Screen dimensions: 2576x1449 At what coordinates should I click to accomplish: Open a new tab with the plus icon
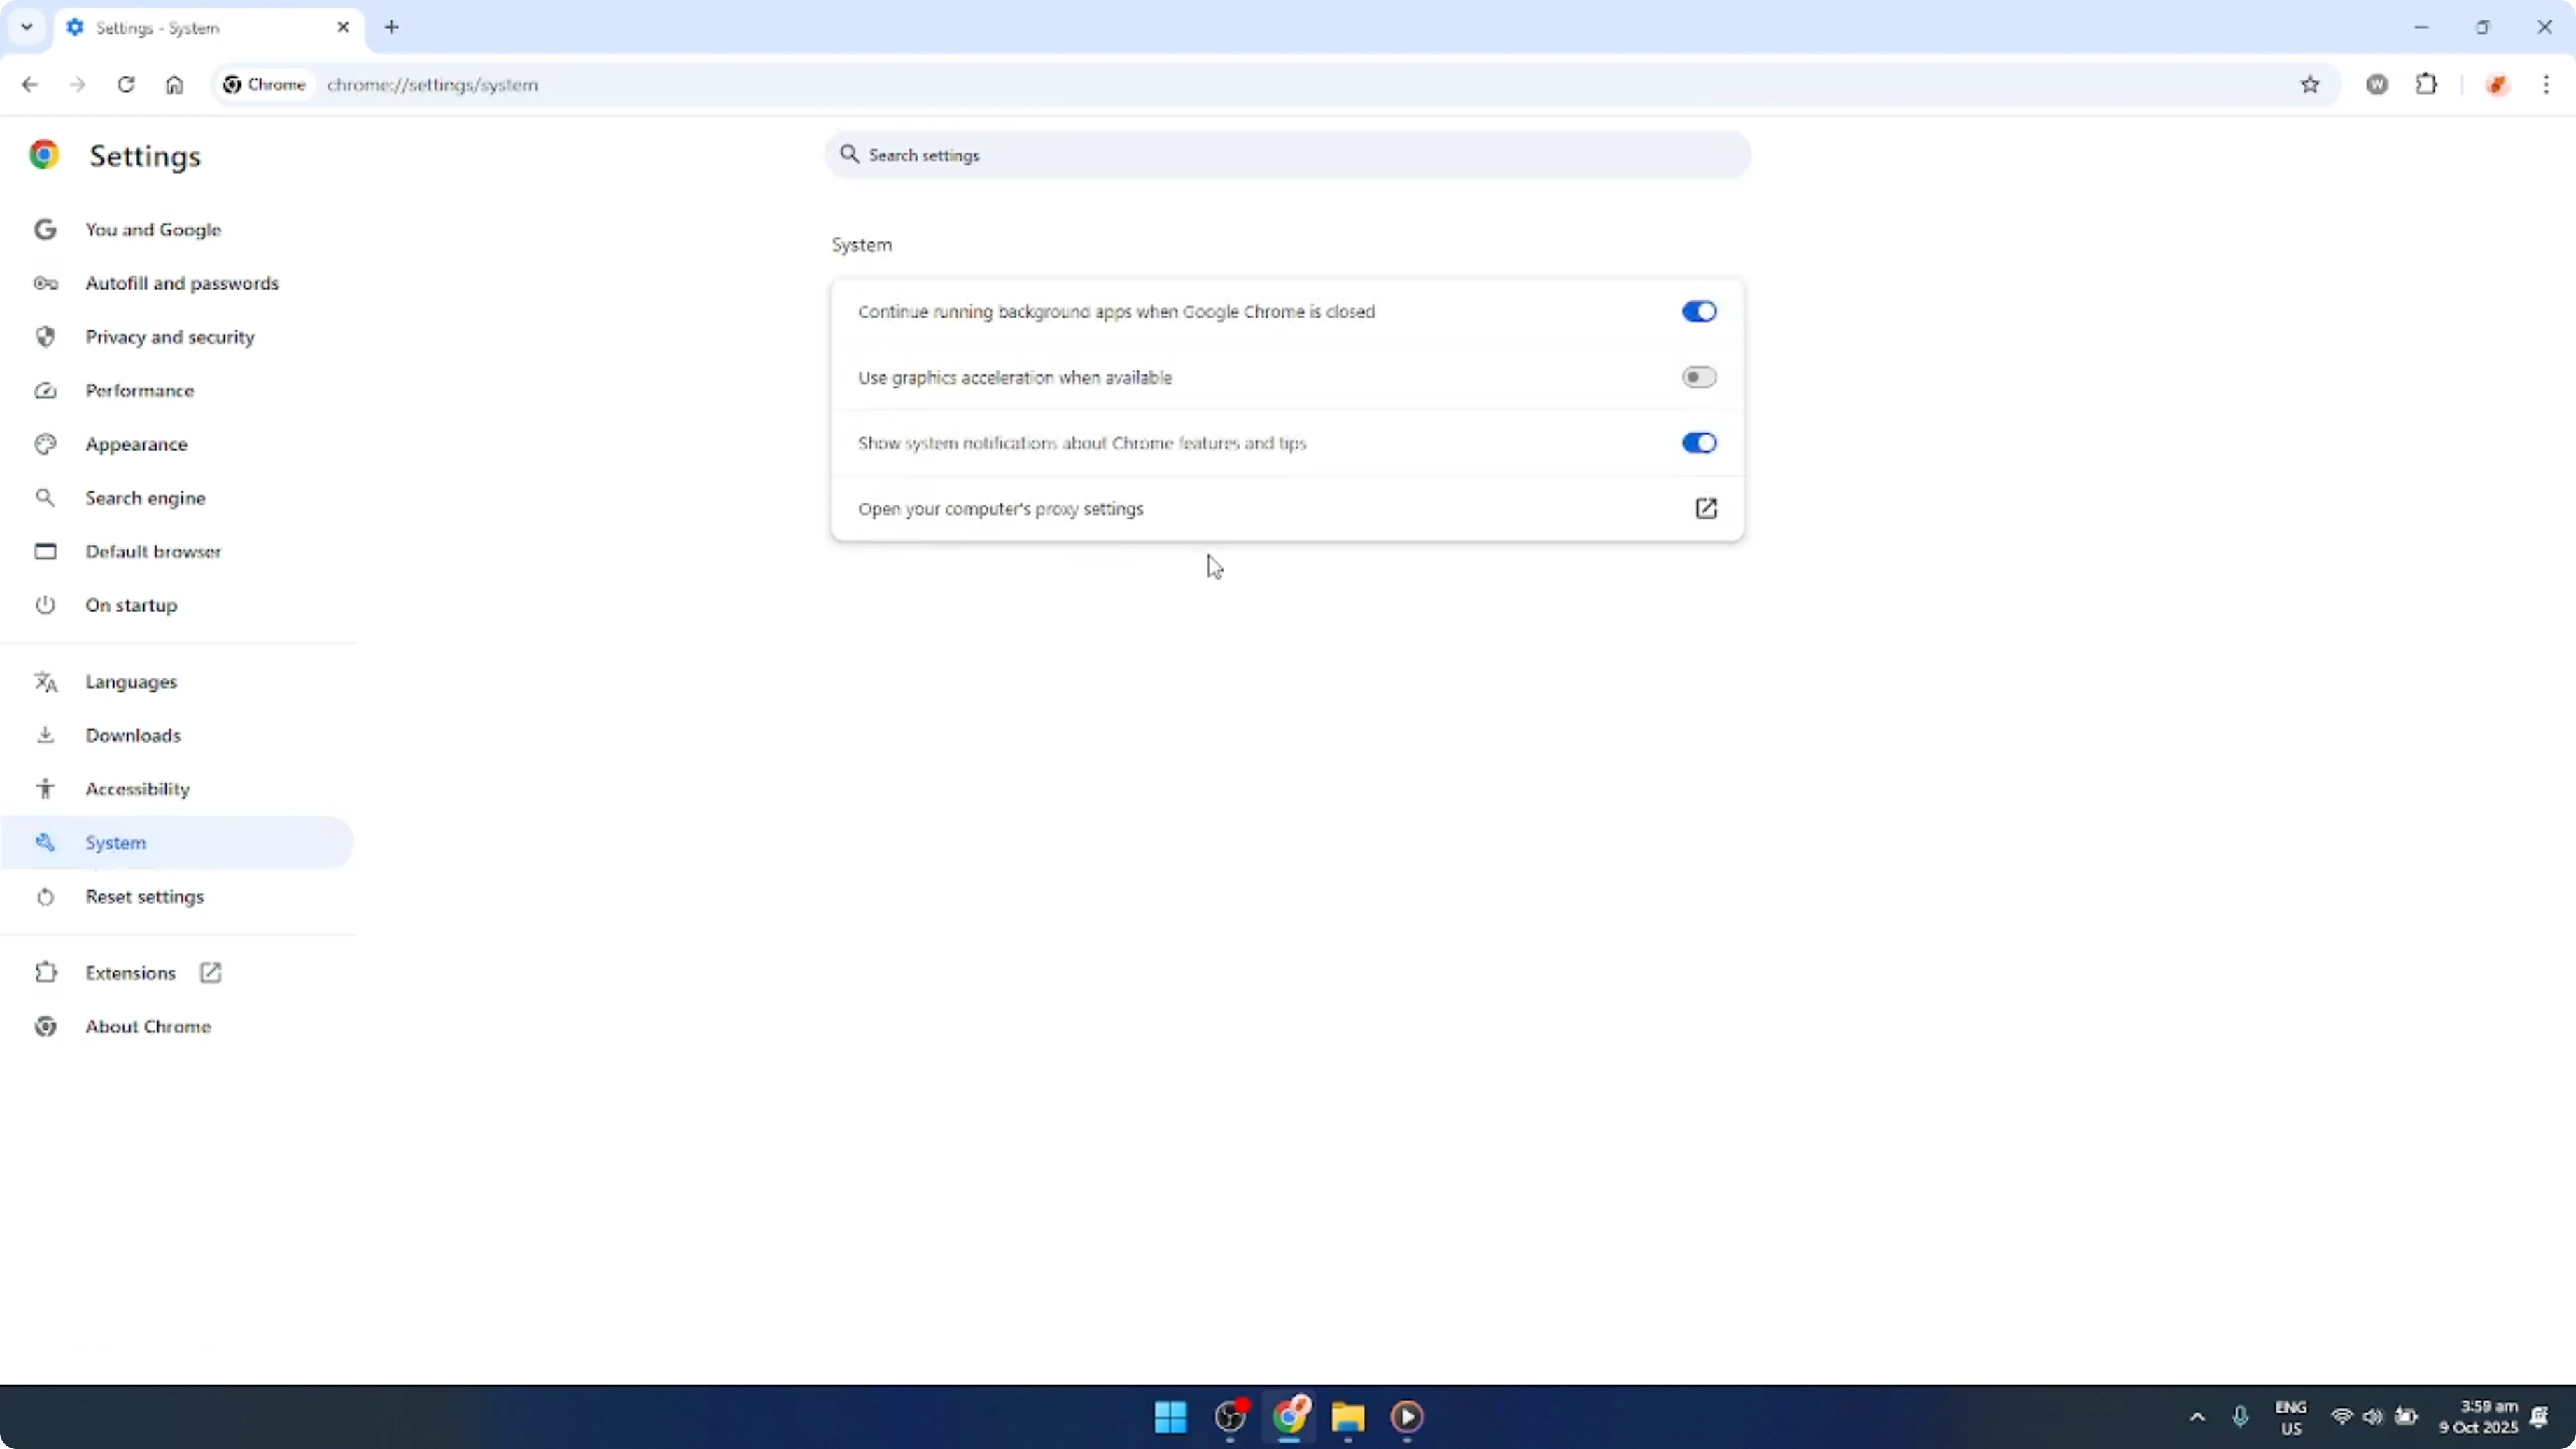pos(391,27)
